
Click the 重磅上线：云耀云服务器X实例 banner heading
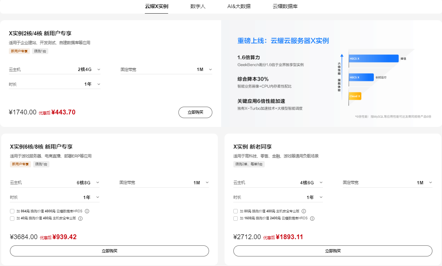283,41
